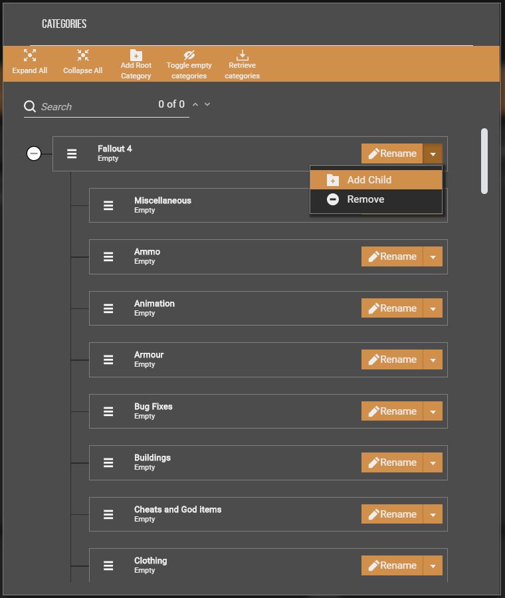The width and height of the screenshot is (505, 598).
Task: Click drag handle icon for Bug Fixes
Action: point(108,411)
